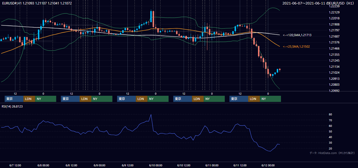The image size is (358, 168).
Task: Click the EURUSD#,H1 chart title text
Action: [37, 3]
